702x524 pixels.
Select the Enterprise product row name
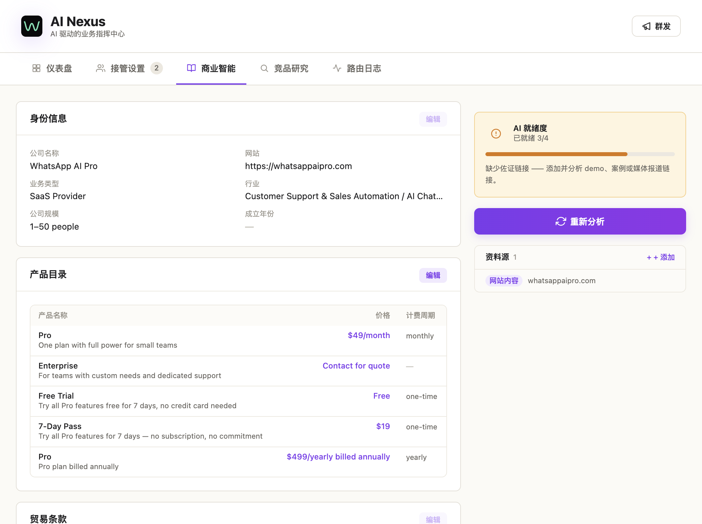coord(58,366)
